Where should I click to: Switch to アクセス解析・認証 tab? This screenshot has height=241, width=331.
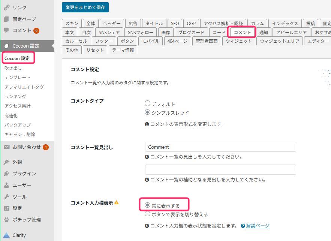click(x=223, y=23)
